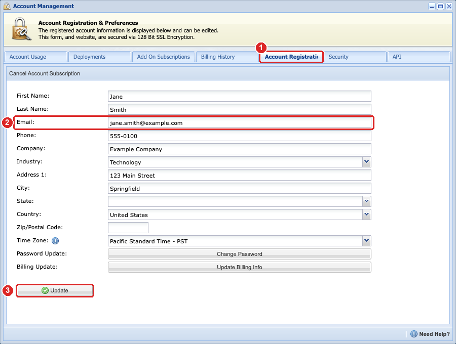This screenshot has width=456, height=344.
Task: Click the Change Password button
Action: [x=239, y=254]
